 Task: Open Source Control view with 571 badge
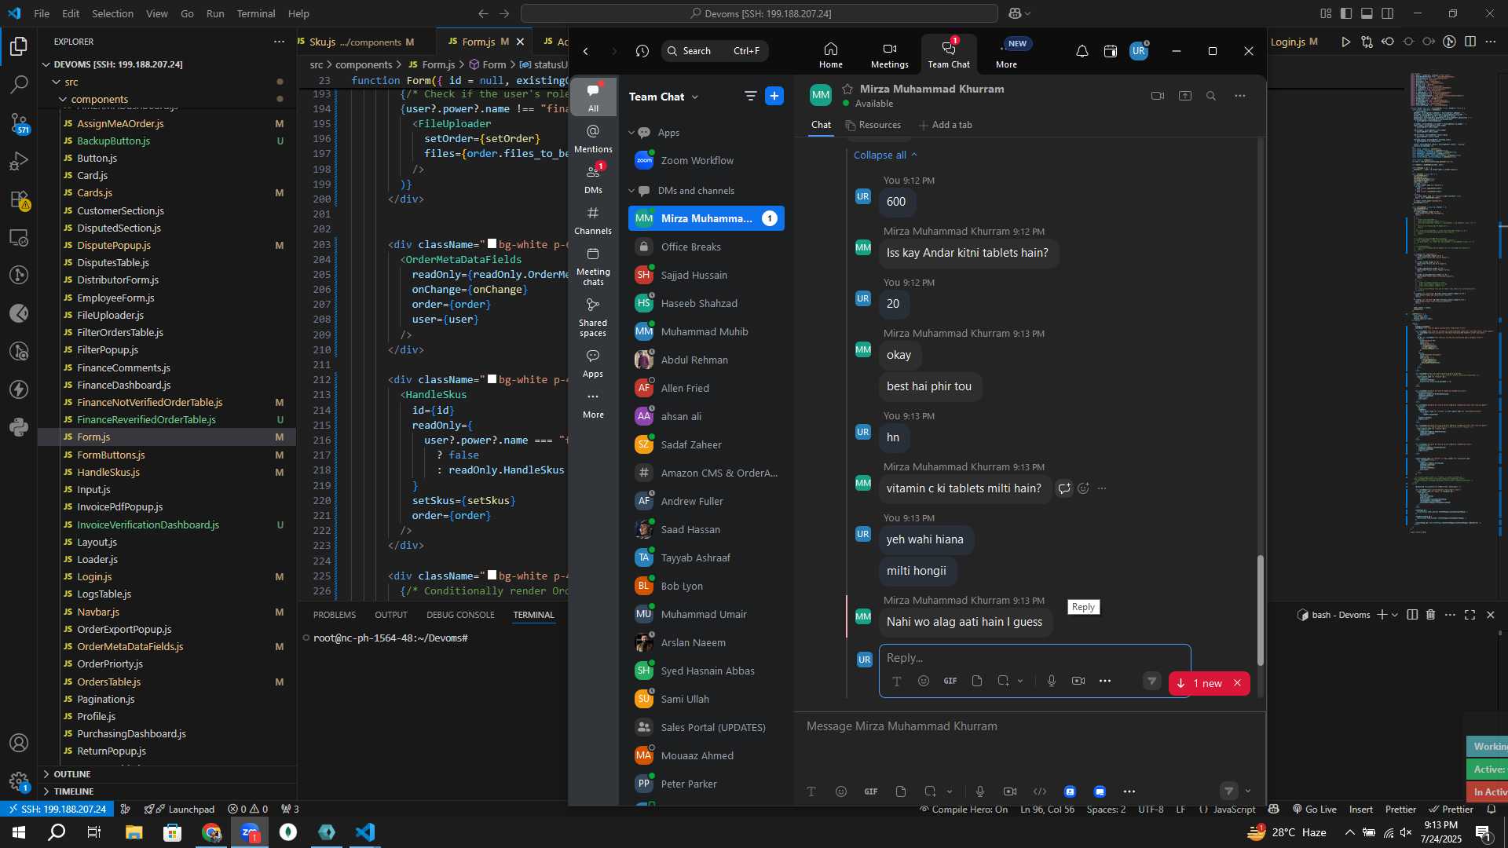pos(19,122)
